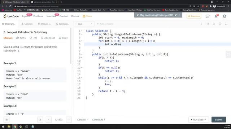This screenshot has height=129, width=231.
Task: Collapse code fold arrow on line 2
Action: [x=82, y=34]
